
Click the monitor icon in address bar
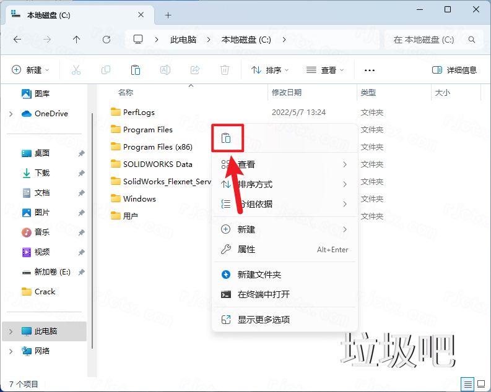(x=138, y=40)
